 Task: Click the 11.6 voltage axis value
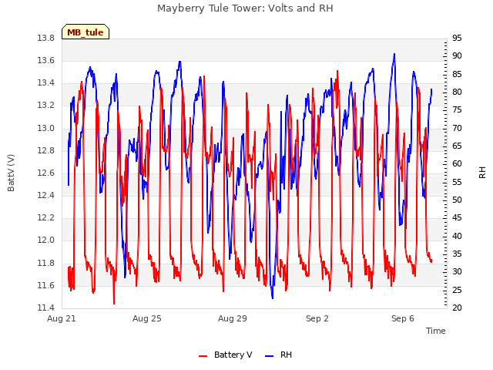[x=46, y=285]
